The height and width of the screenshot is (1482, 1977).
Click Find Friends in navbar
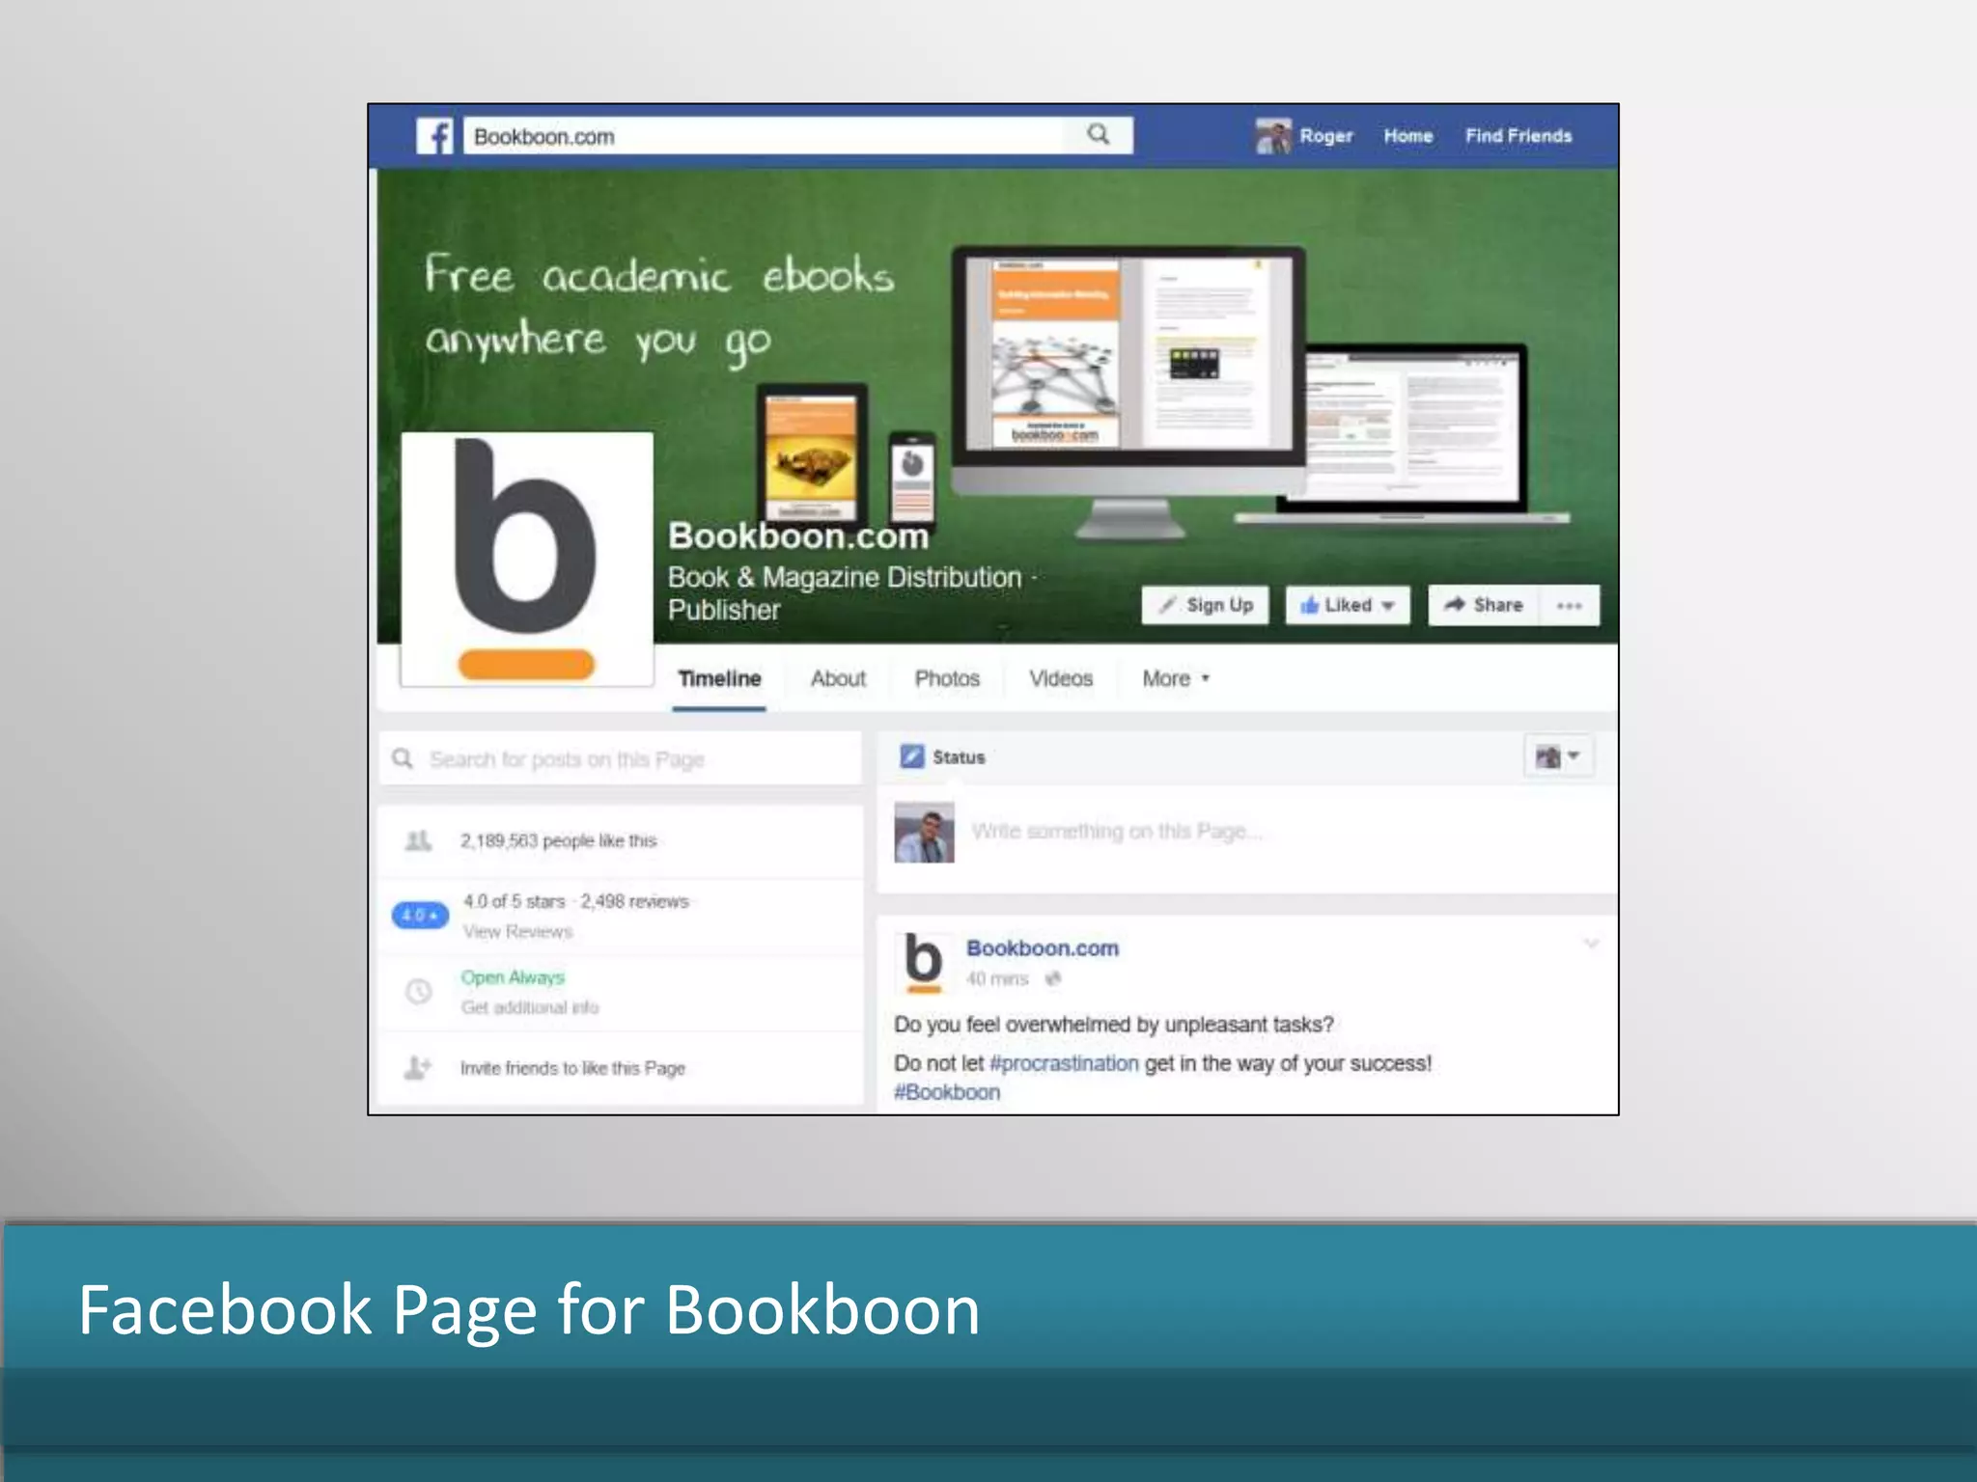1518,136
